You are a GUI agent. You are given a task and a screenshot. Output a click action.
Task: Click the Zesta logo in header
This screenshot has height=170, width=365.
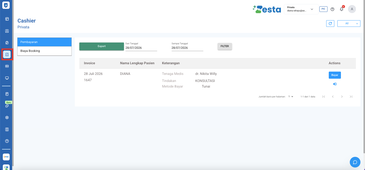click(267, 9)
